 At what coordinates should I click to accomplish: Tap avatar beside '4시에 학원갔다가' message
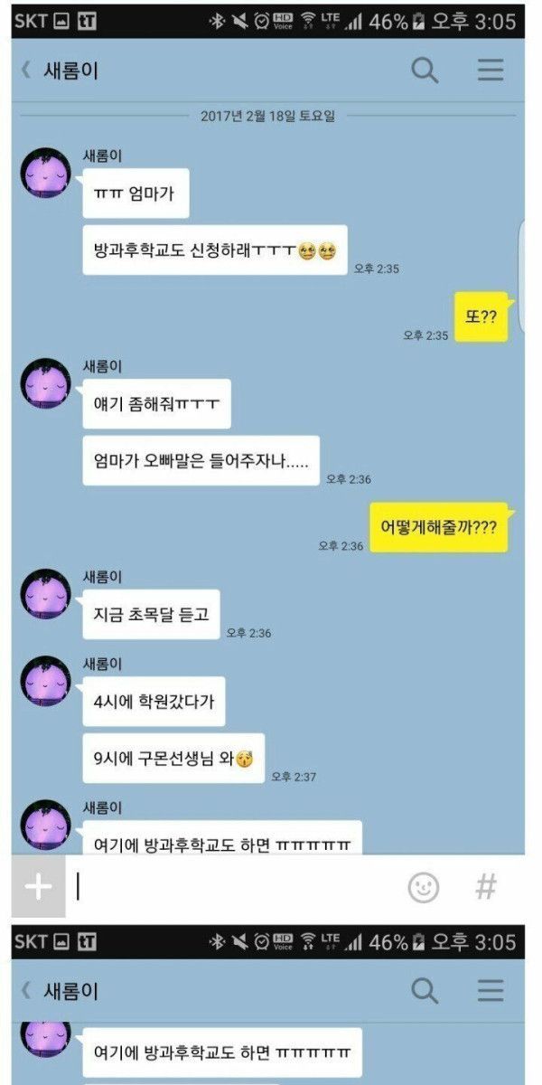(45, 681)
